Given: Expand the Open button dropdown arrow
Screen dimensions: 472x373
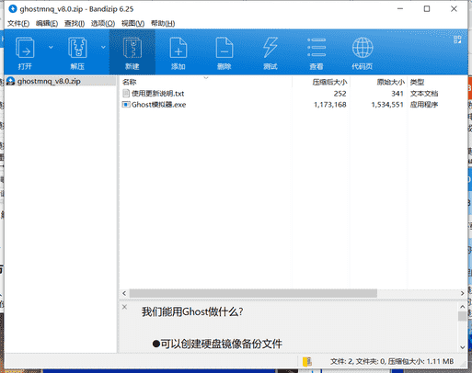Looking at the screenshot, I should click(x=51, y=47).
